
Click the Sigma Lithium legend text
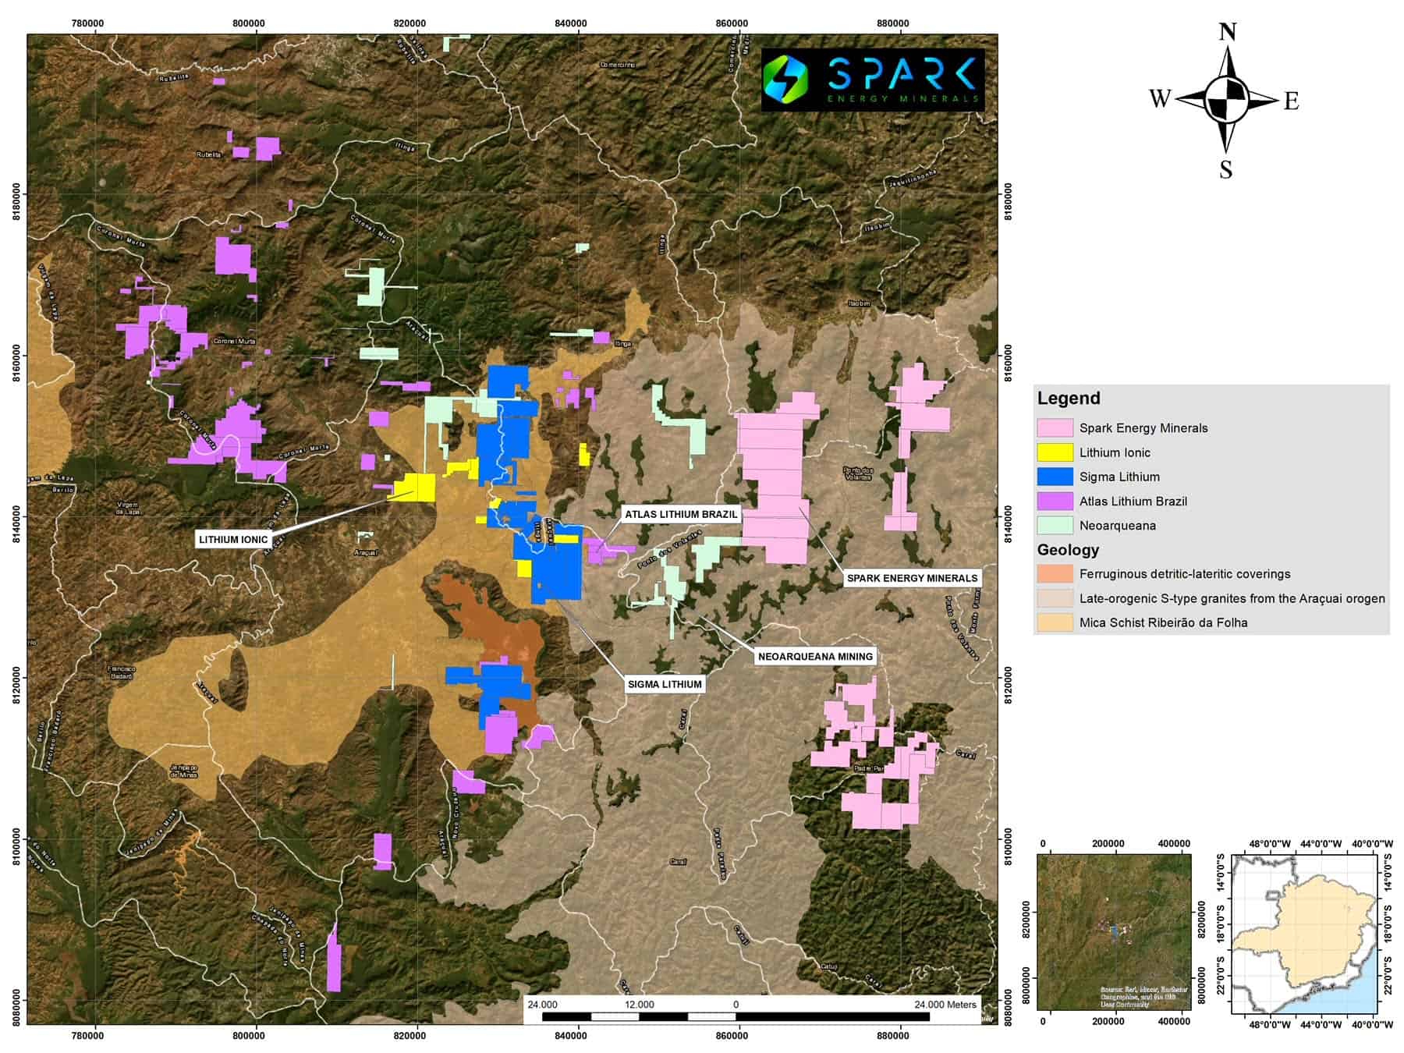(1119, 477)
